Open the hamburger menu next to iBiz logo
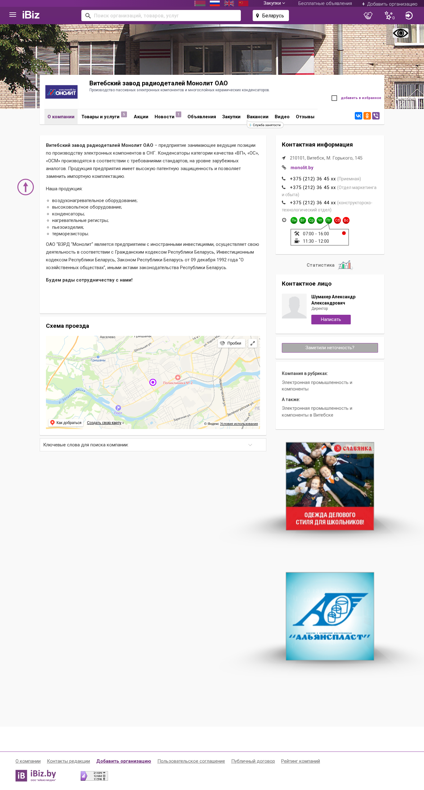This screenshot has width=424, height=790. coord(13,15)
